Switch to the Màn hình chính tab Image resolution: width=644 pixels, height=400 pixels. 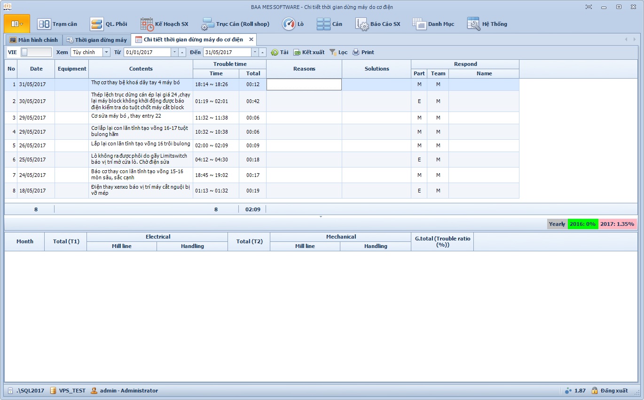coord(33,40)
